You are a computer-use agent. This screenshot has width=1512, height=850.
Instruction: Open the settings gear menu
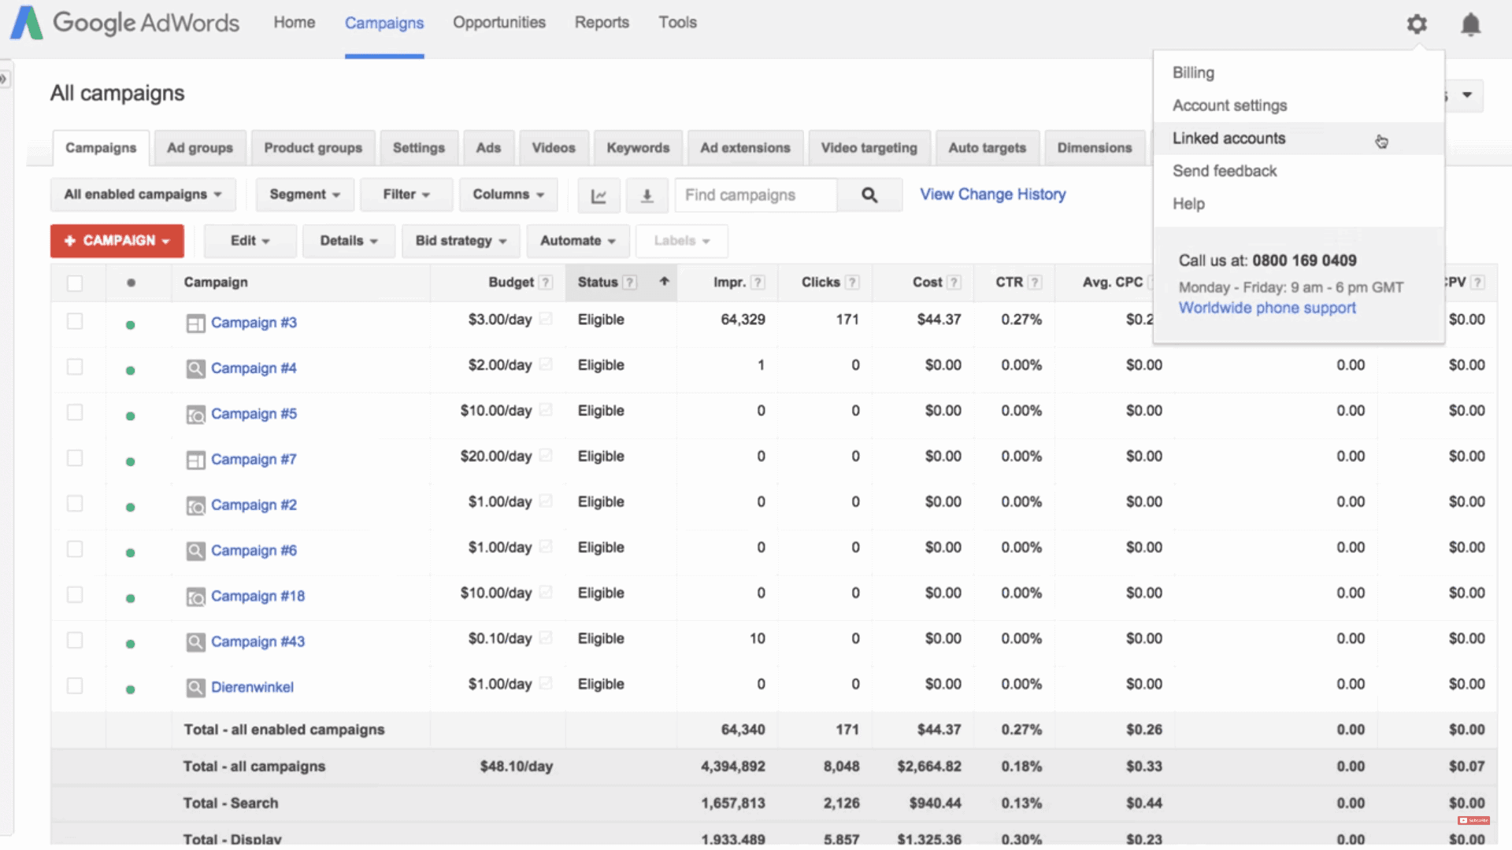[1417, 24]
